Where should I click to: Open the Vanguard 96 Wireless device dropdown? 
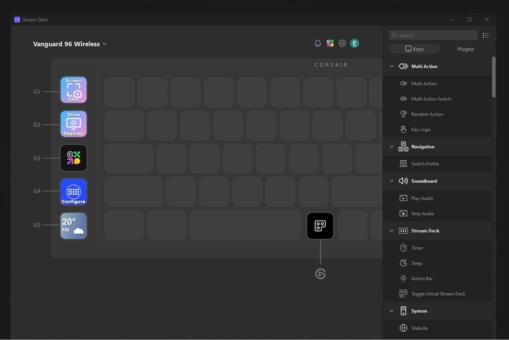70,43
